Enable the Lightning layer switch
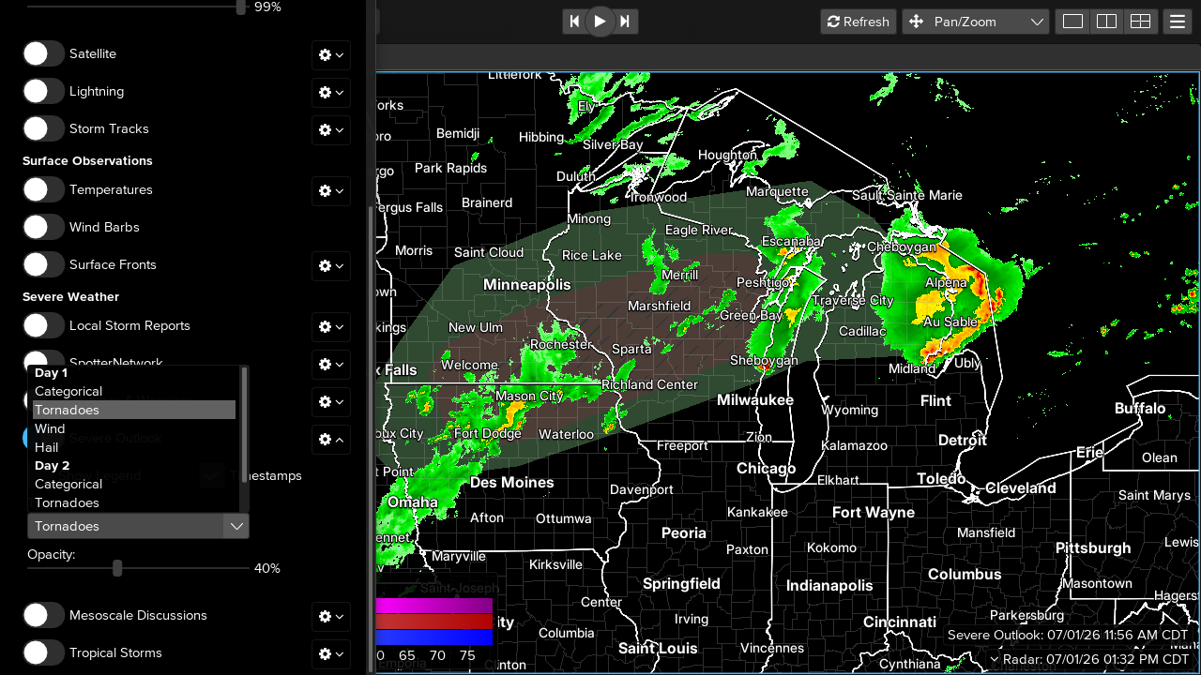Image resolution: width=1201 pixels, height=675 pixels. pyautogui.click(x=44, y=92)
